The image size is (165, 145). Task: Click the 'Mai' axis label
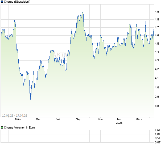[x=38, y=119]
